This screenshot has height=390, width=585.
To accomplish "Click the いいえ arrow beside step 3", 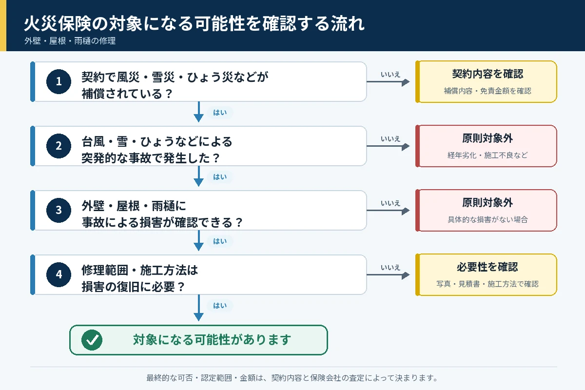I will 389,211.
